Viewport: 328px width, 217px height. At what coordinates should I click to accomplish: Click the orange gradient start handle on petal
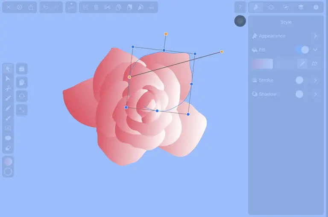point(129,77)
